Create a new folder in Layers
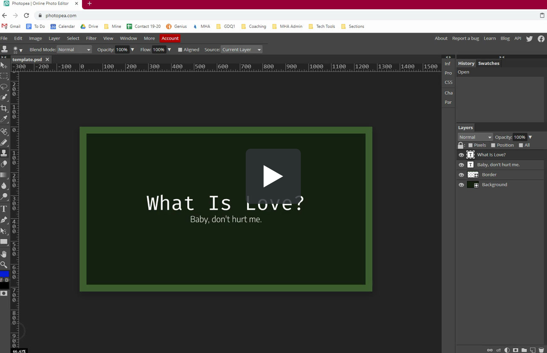This screenshot has width=547, height=353. pyautogui.click(x=524, y=350)
